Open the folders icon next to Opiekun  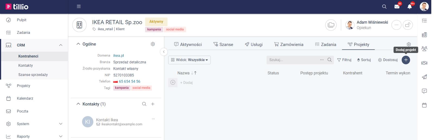[331, 25]
